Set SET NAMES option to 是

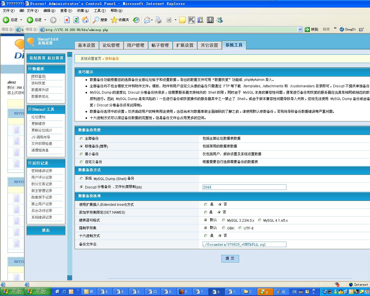[x=206, y=212]
